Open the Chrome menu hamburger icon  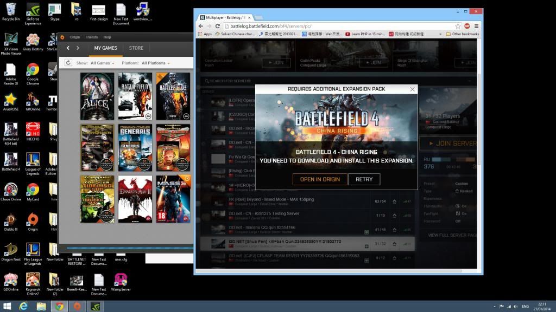pos(476,26)
